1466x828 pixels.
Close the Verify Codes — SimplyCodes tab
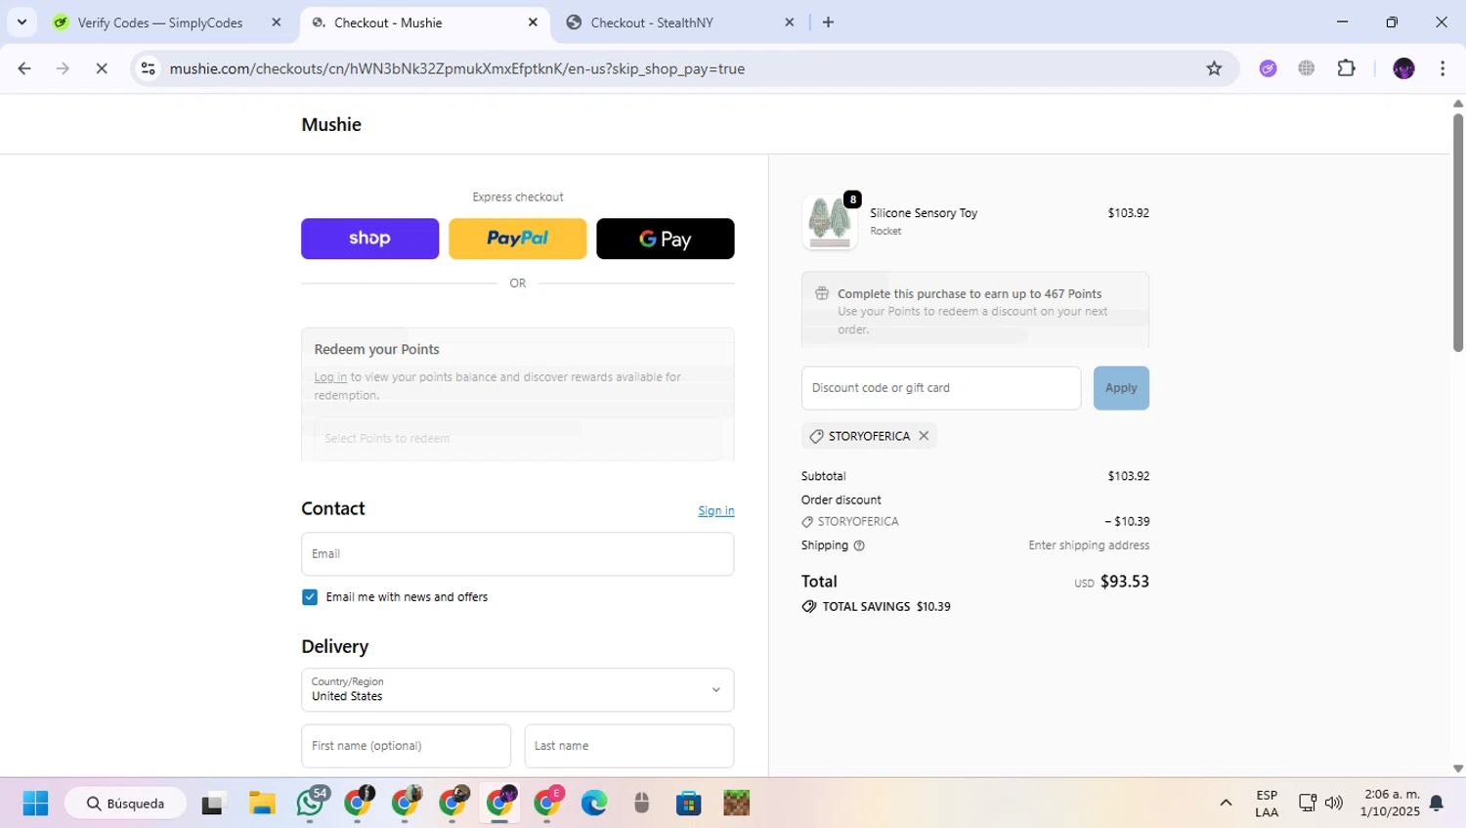276,22
